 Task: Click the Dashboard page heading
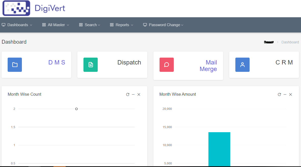coord(14,42)
